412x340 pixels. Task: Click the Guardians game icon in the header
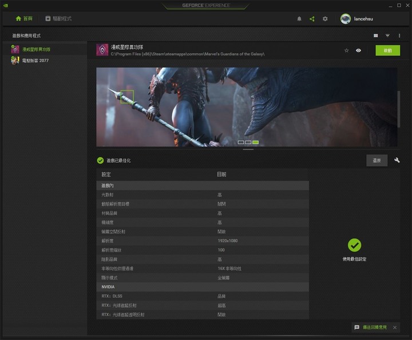tap(102, 50)
